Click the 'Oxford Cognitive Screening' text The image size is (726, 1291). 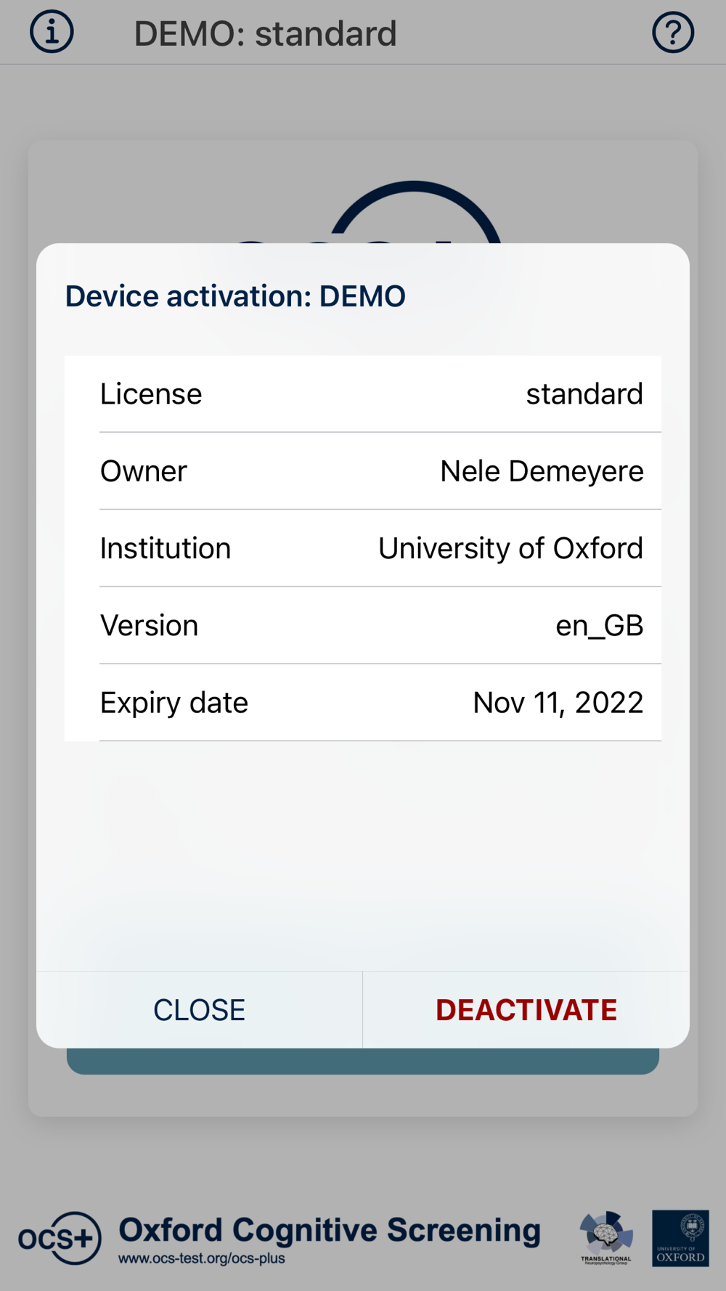click(330, 1230)
